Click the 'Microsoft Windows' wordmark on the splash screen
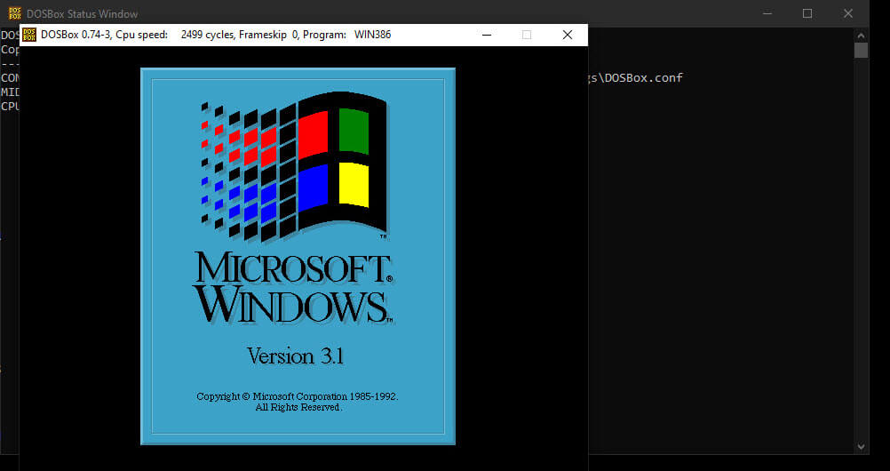 pyautogui.click(x=293, y=288)
